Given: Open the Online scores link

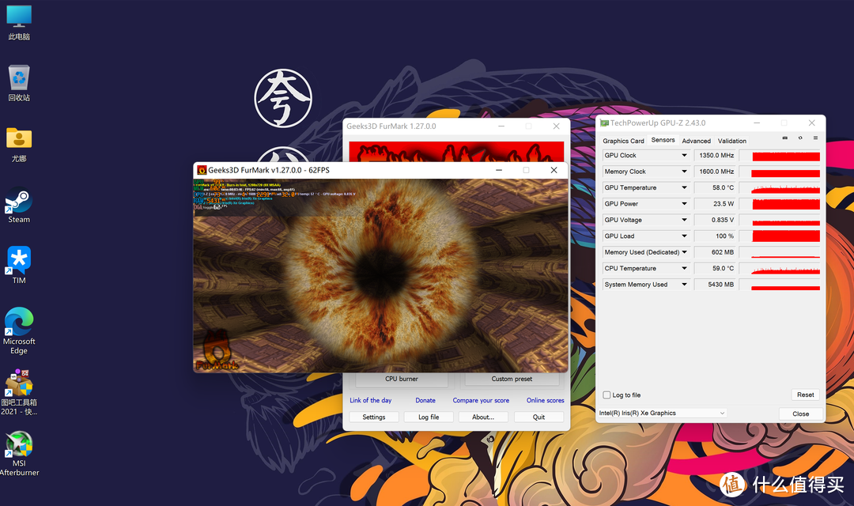Looking at the screenshot, I should (x=545, y=400).
